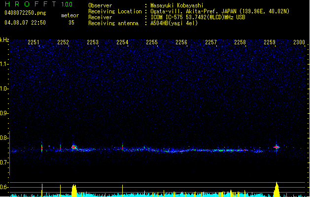Click the meteor count 35

pyautogui.click(x=71, y=23)
